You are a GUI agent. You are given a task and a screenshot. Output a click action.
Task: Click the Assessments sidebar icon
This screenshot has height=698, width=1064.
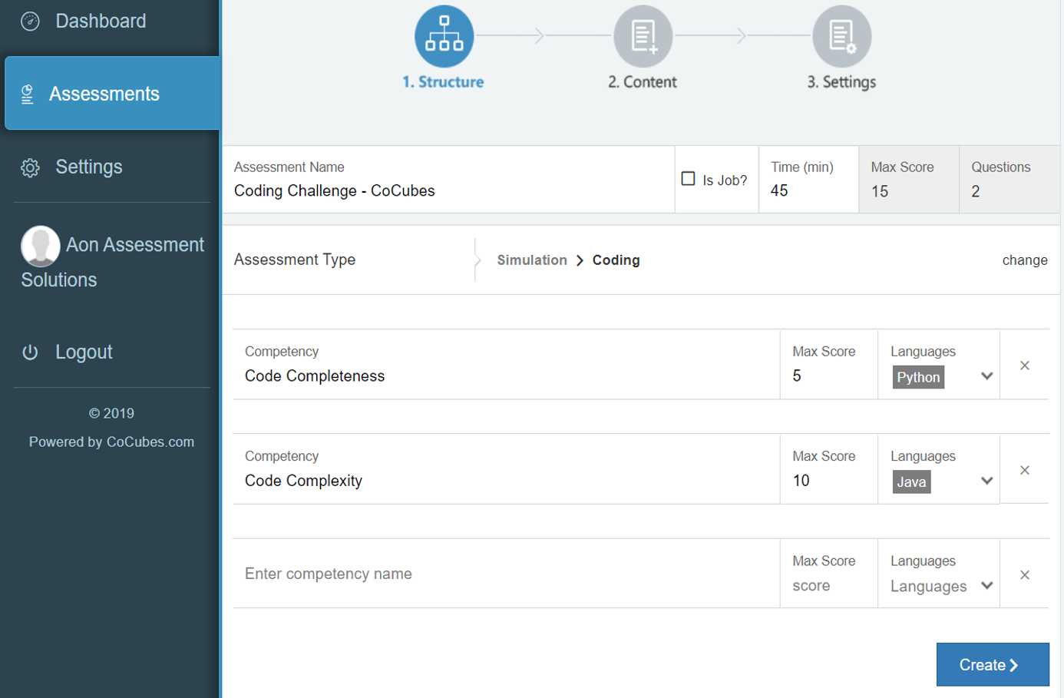(28, 94)
